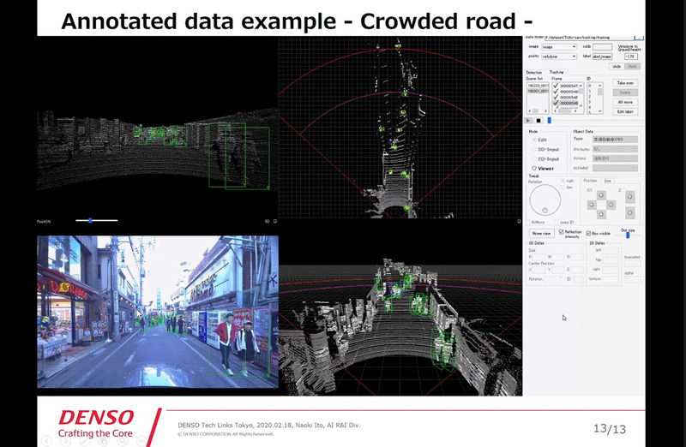Click the Rotation dial knob
The width and height of the screenshot is (686, 447).
tap(545, 210)
